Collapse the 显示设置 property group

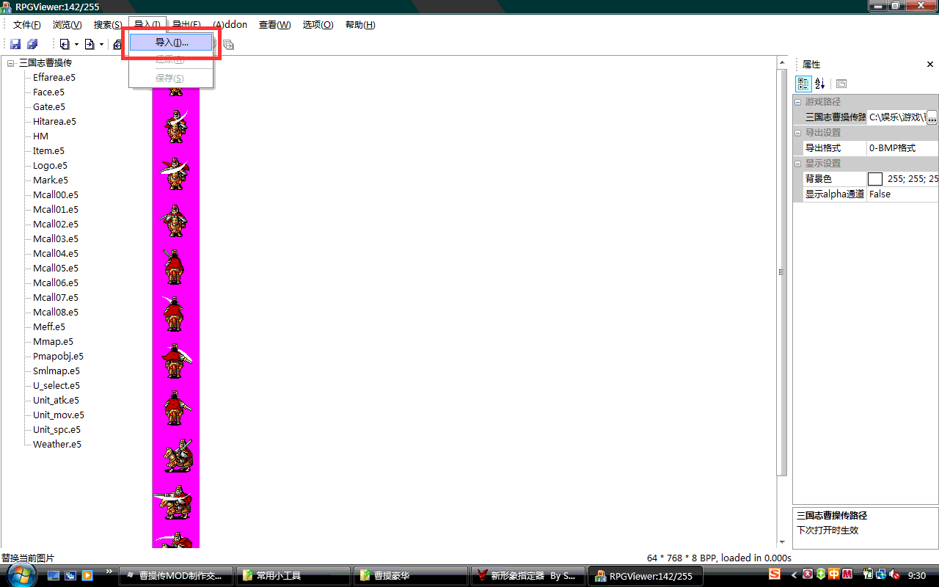pyautogui.click(x=798, y=164)
